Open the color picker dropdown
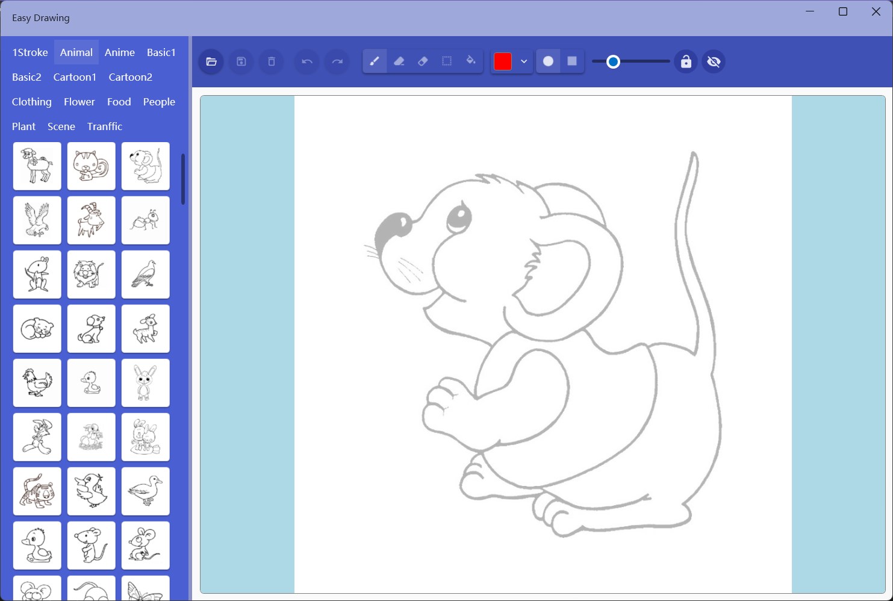 523,61
